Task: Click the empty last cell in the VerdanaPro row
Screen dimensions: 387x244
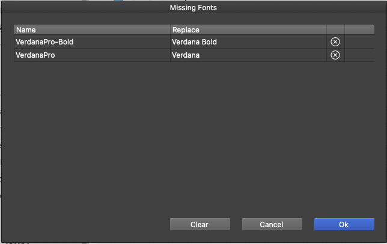Action: click(x=359, y=55)
